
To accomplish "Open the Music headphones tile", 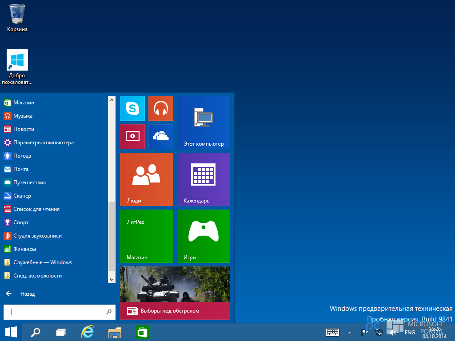I will [161, 108].
